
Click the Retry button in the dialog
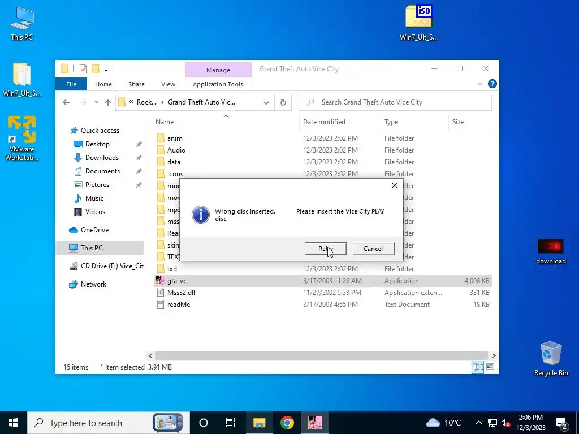(325, 249)
